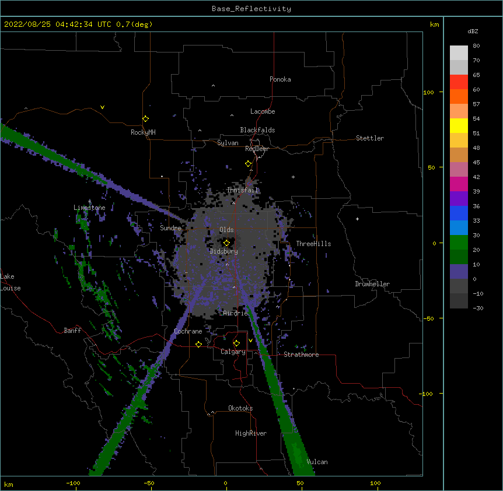The height and width of the screenshot is (491, 503).
Task: Click the -100 tick on the bottom axis
Action: click(73, 483)
